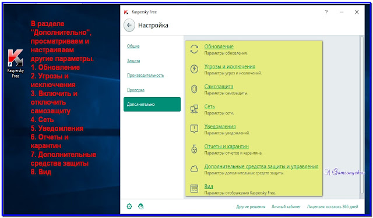373x218 pixels.
Task: Go back with the arrow button
Action: pyautogui.click(x=129, y=25)
